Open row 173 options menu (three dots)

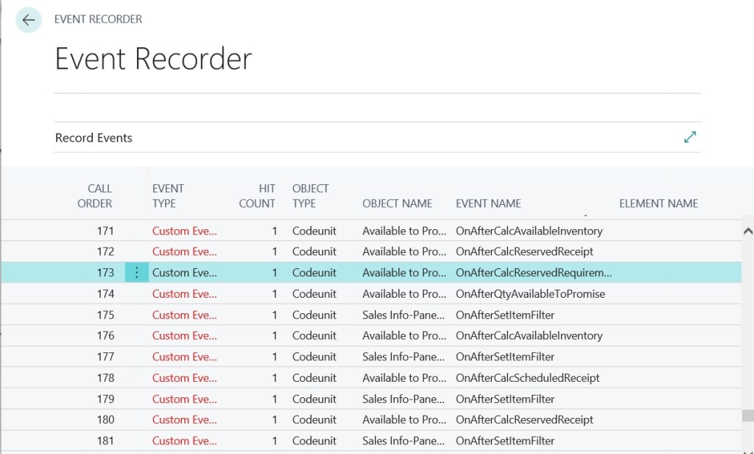pyautogui.click(x=136, y=273)
